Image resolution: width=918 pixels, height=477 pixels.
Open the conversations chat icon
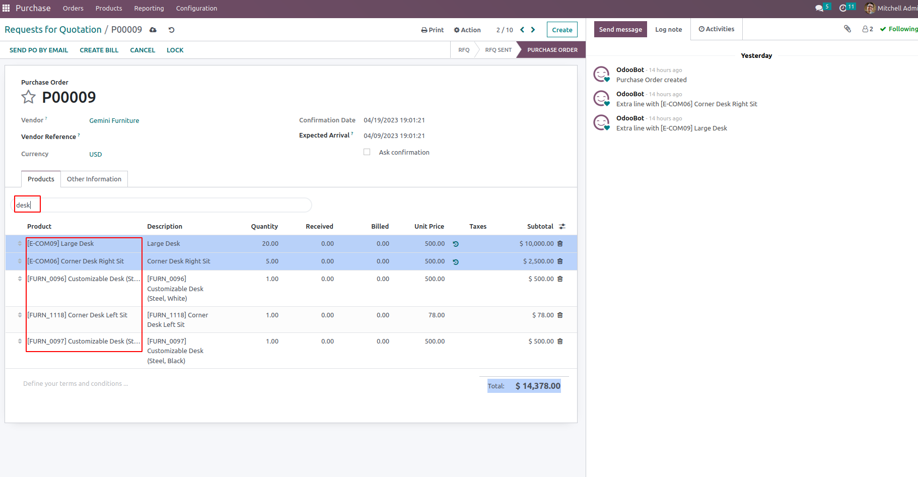pos(819,8)
